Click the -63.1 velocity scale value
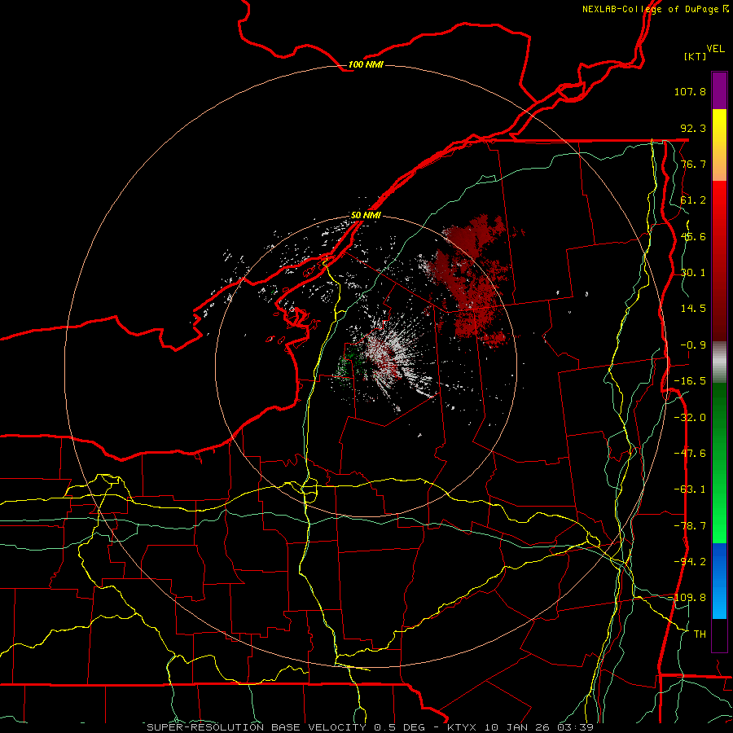733x733 pixels. pos(690,489)
